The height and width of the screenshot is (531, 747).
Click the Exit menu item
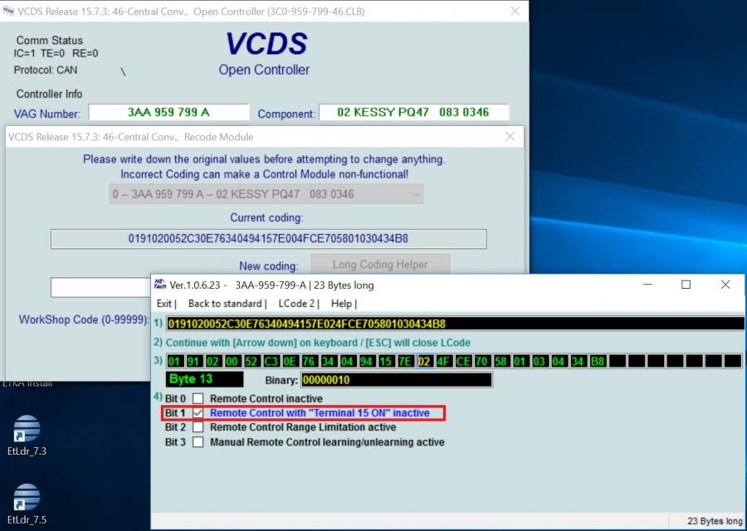click(x=164, y=304)
